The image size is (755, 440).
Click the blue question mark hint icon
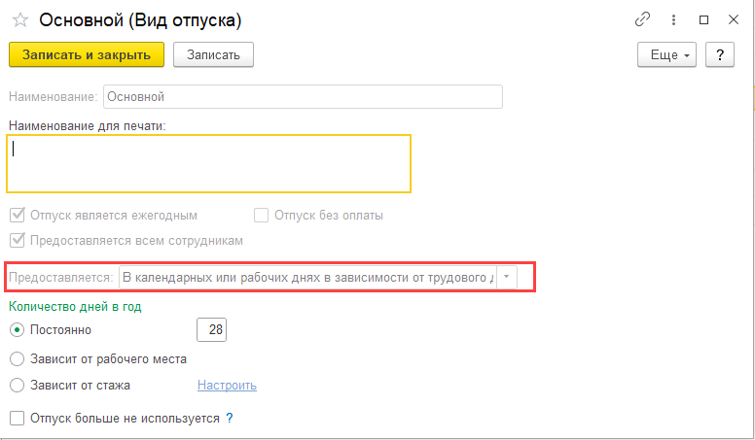tap(230, 418)
